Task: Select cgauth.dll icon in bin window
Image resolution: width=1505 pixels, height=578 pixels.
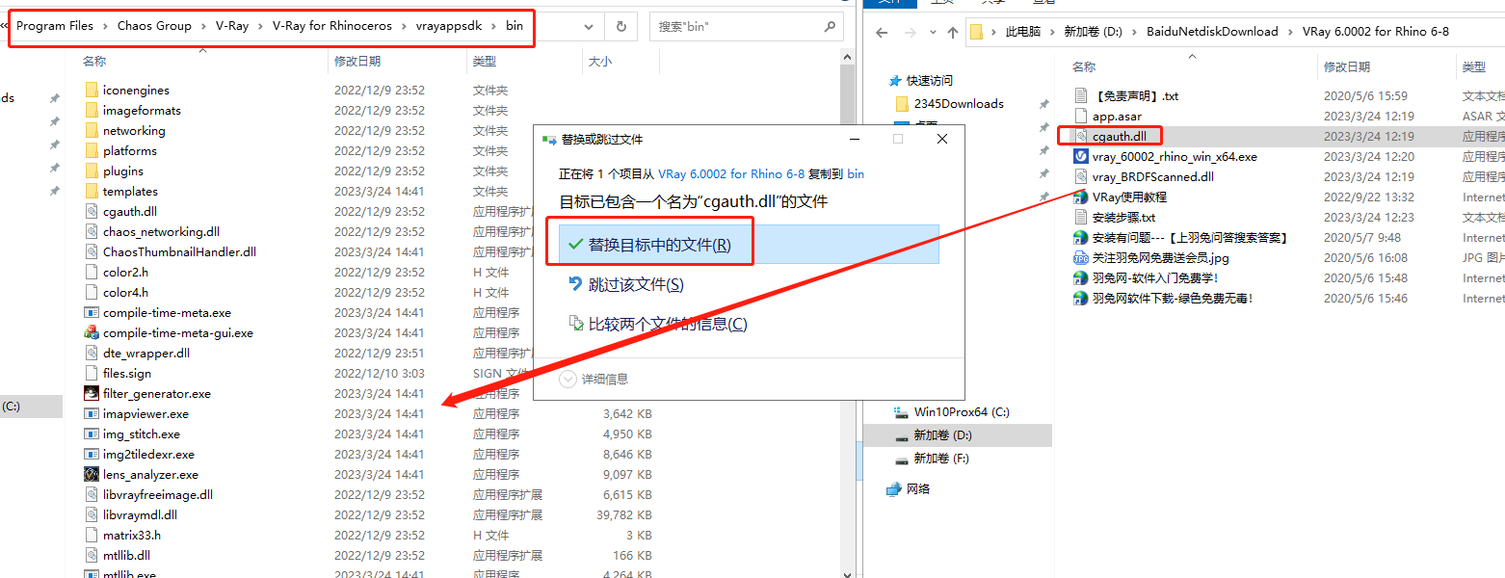Action: (x=92, y=211)
